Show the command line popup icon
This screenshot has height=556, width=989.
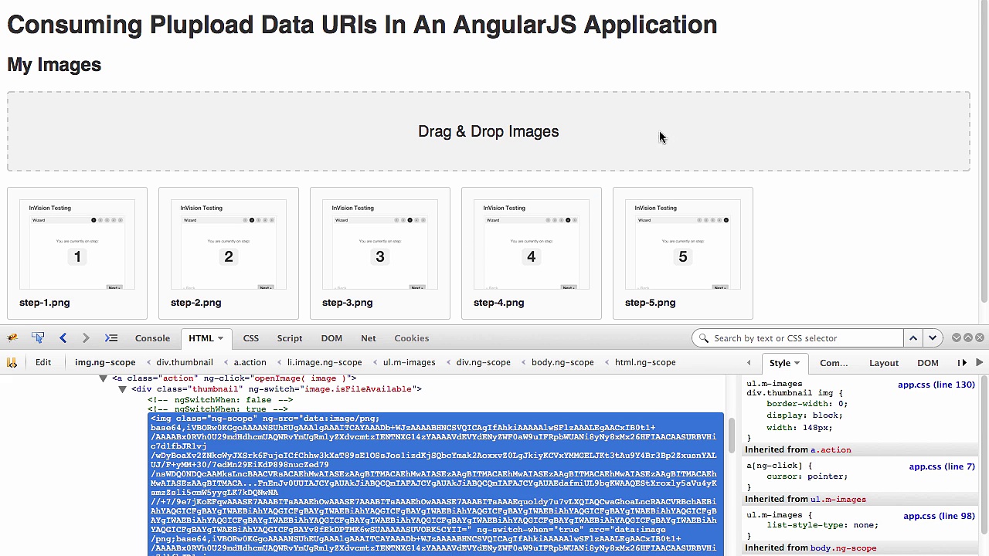point(111,338)
